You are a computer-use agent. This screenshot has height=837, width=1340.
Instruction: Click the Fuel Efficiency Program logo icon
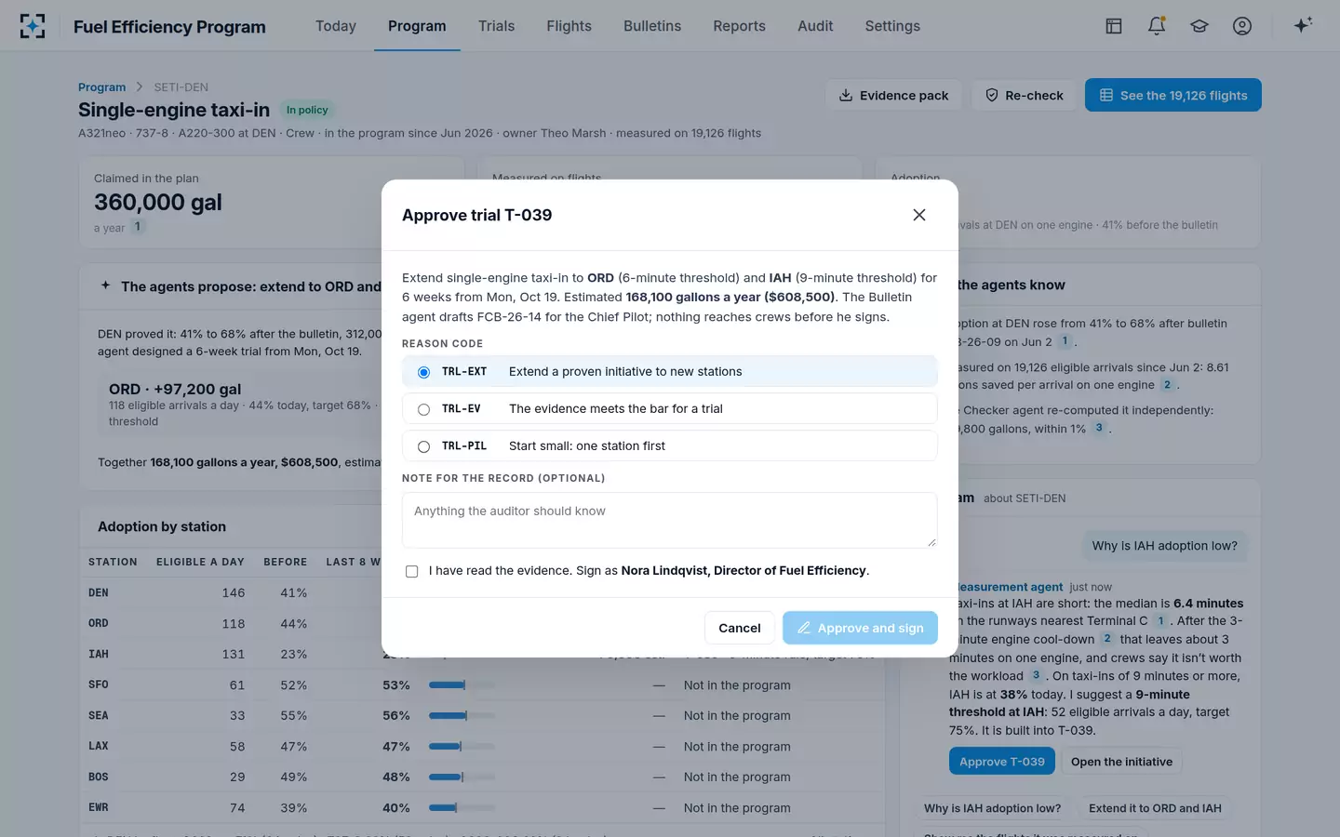pos(33,26)
